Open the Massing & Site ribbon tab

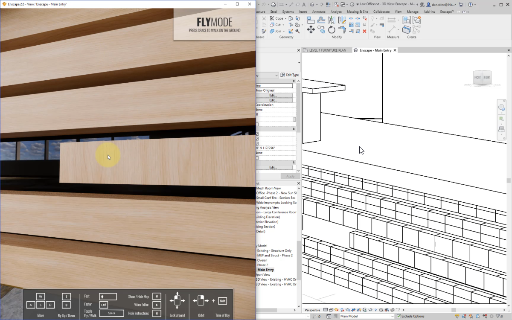pyautogui.click(x=357, y=12)
